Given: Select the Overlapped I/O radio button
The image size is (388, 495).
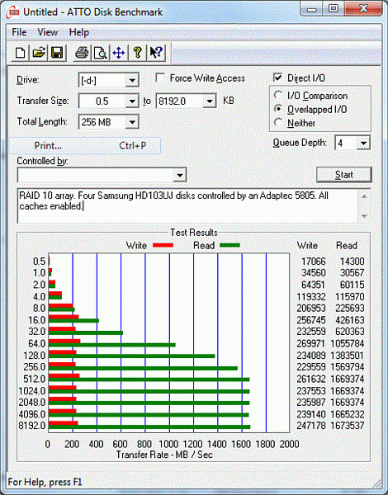Looking at the screenshot, I should (x=278, y=109).
